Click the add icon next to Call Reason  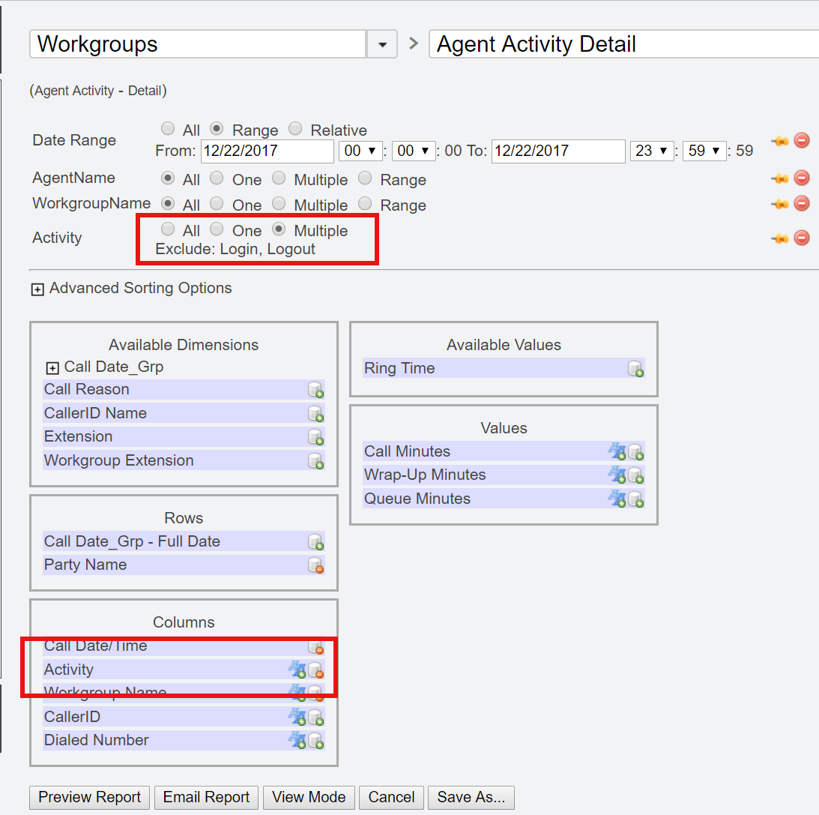315,390
